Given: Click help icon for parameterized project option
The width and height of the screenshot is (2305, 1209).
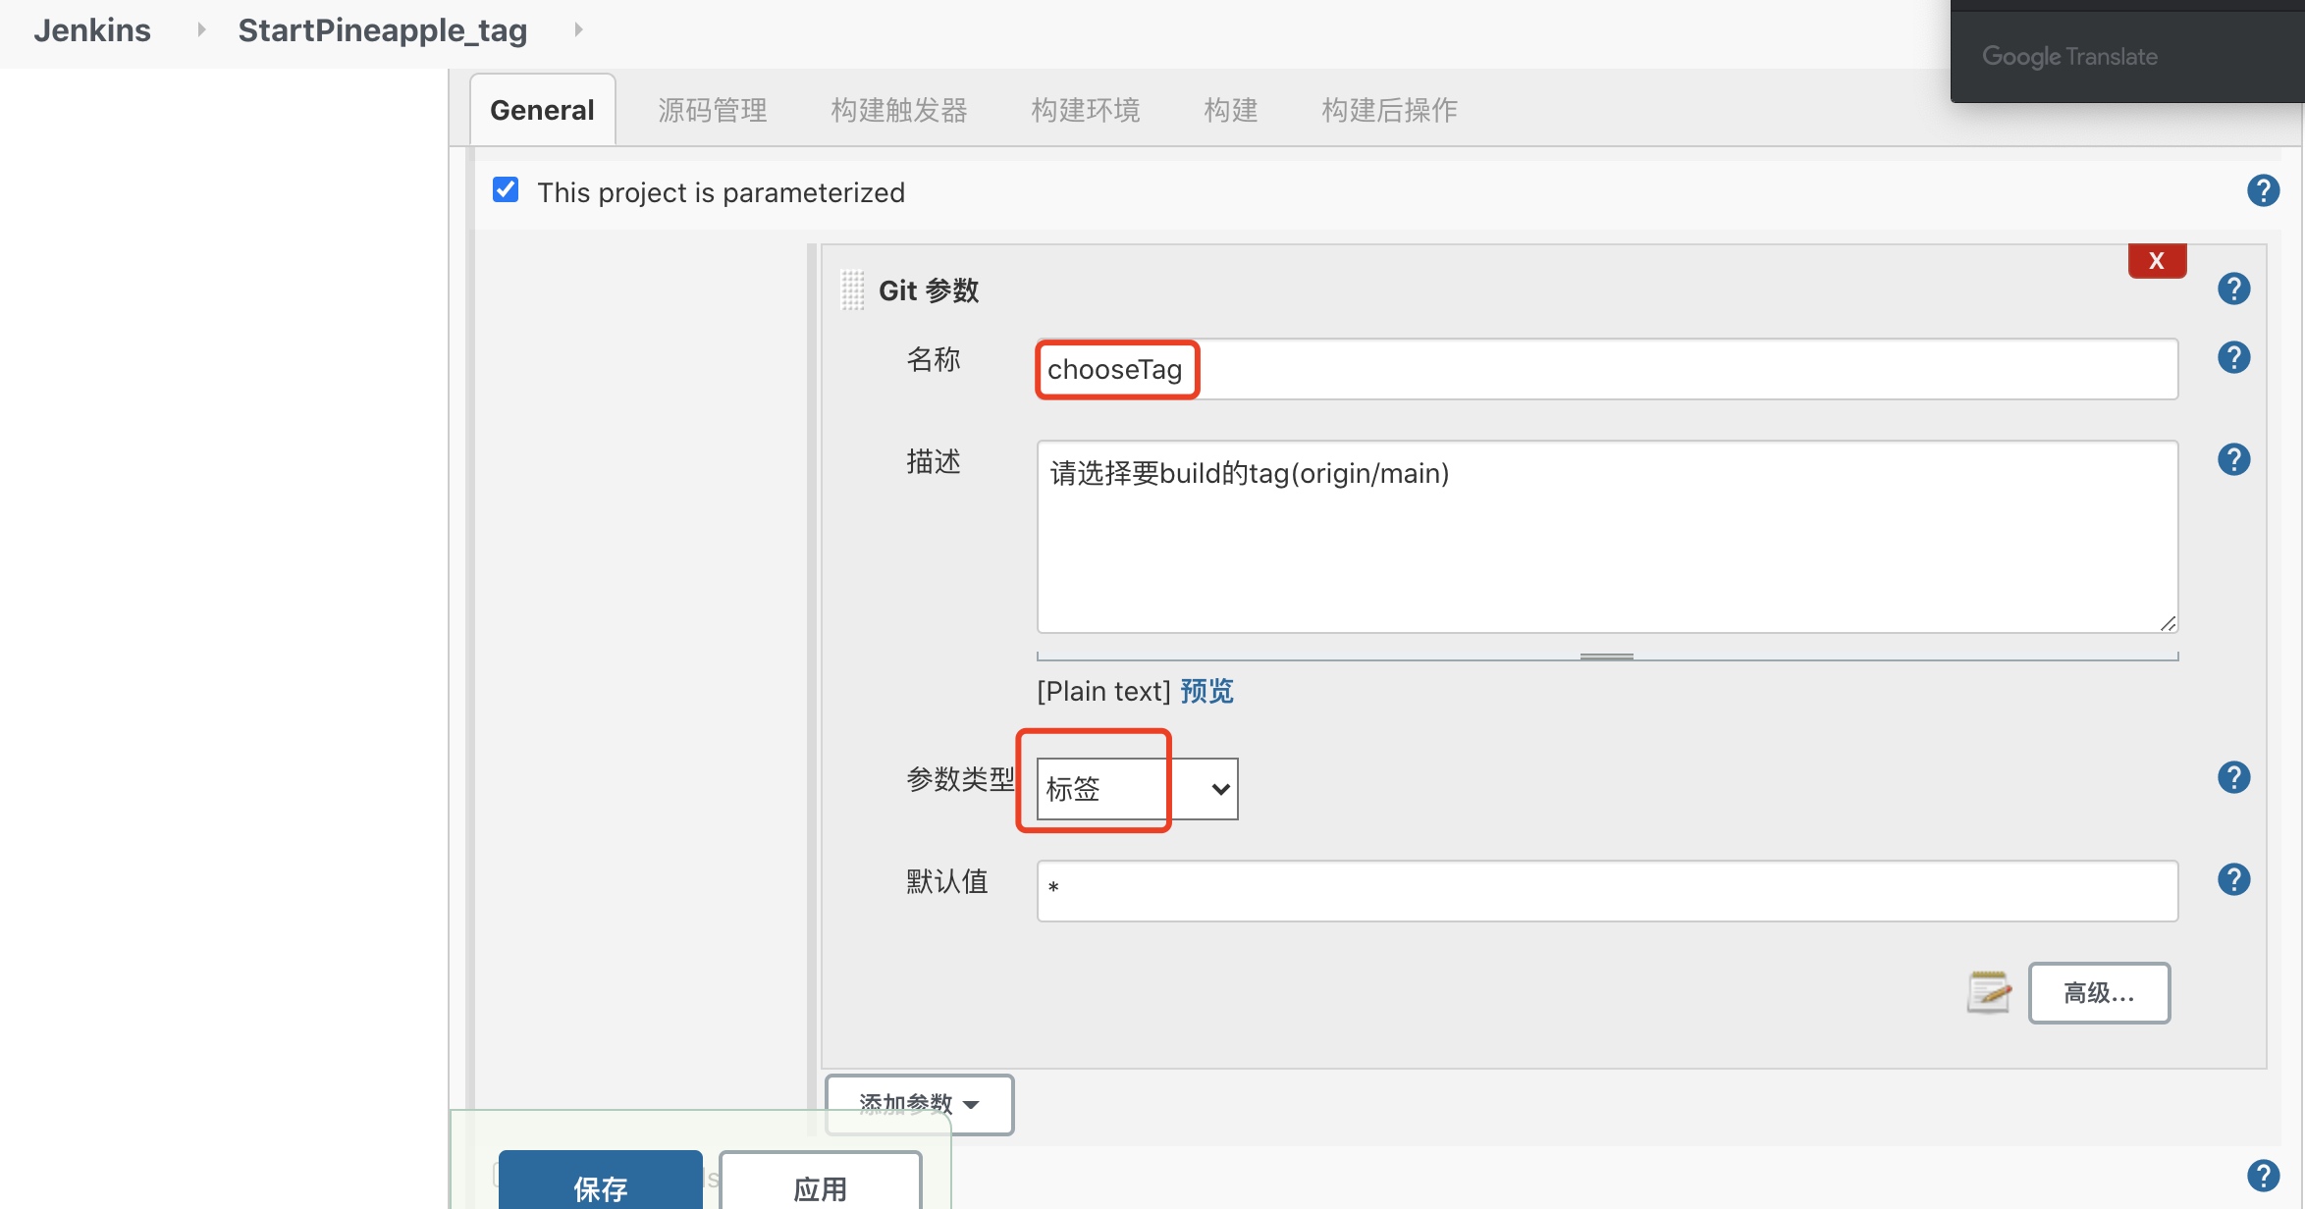Looking at the screenshot, I should [x=2263, y=191].
